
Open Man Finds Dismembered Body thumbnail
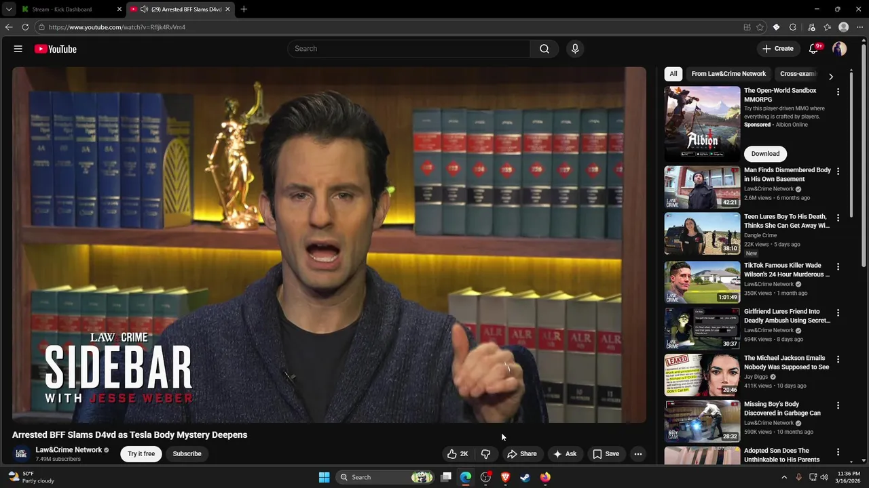702,188
